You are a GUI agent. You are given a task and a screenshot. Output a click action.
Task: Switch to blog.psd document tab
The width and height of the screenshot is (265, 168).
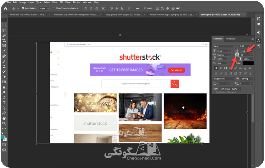coord(124,15)
